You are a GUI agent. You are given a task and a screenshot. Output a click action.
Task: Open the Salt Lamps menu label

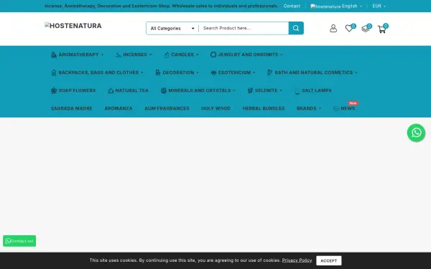click(317, 90)
